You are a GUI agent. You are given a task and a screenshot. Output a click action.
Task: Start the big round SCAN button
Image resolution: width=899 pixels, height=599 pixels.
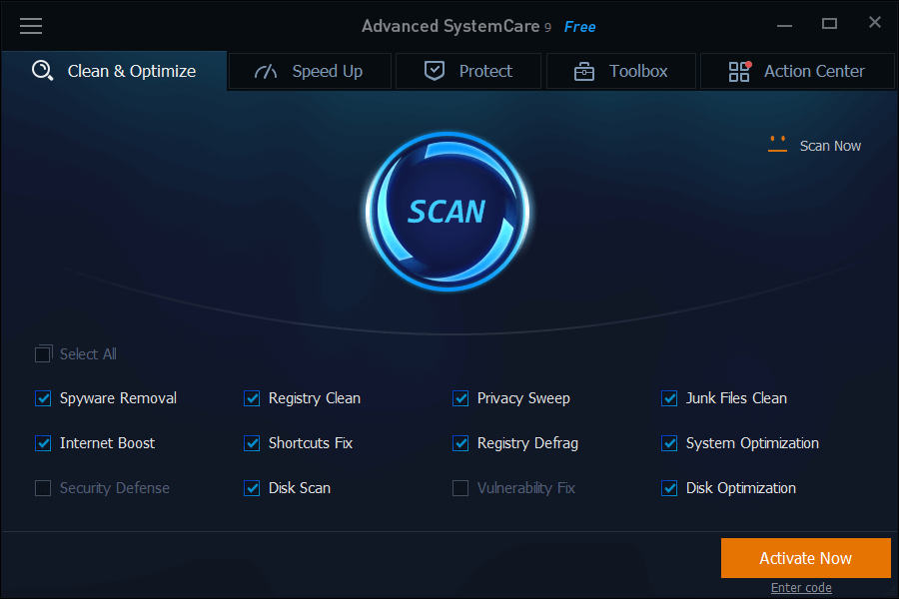448,212
